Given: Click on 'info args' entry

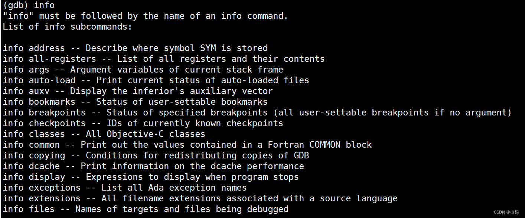Looking at the screenshot, I should point(143,70).
